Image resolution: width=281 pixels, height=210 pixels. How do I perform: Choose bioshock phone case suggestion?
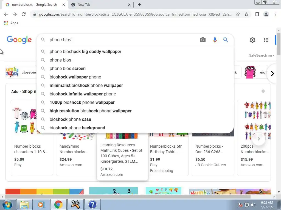click(135, 119)
